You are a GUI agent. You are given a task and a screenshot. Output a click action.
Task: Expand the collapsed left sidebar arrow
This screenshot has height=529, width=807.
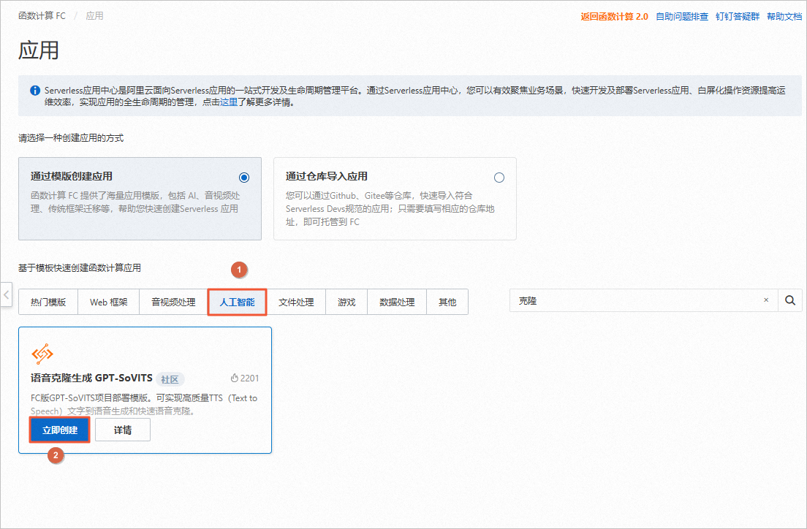point(6,295)
